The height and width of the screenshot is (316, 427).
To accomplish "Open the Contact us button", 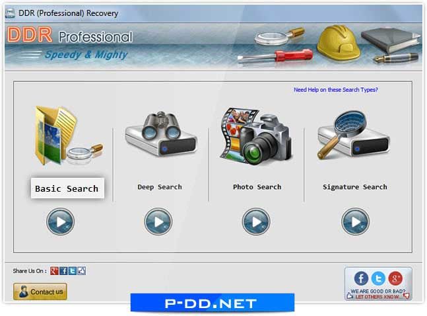I will pyautogui.click(x=40, y=292).
